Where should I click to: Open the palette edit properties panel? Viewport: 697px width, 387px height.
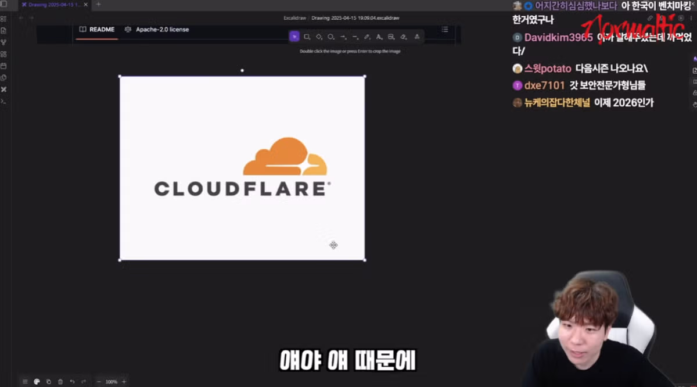point(37,382)
